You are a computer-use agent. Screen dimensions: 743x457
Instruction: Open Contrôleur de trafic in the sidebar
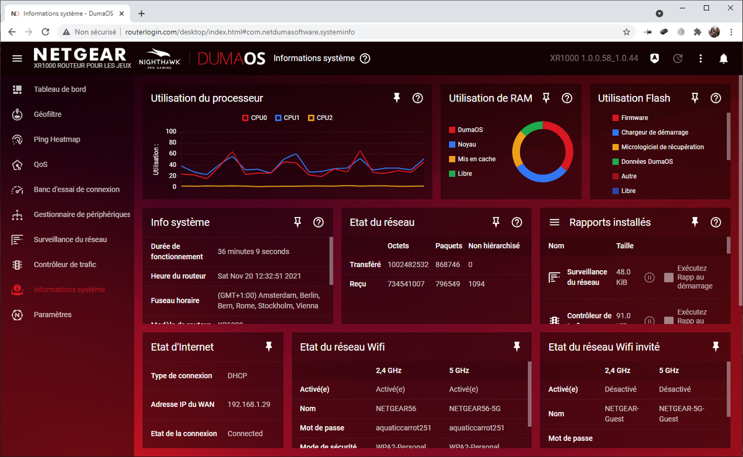65,265
